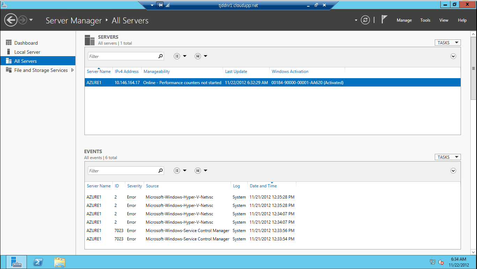
Task: Click the Events filter text box
Action: point(122,171)
